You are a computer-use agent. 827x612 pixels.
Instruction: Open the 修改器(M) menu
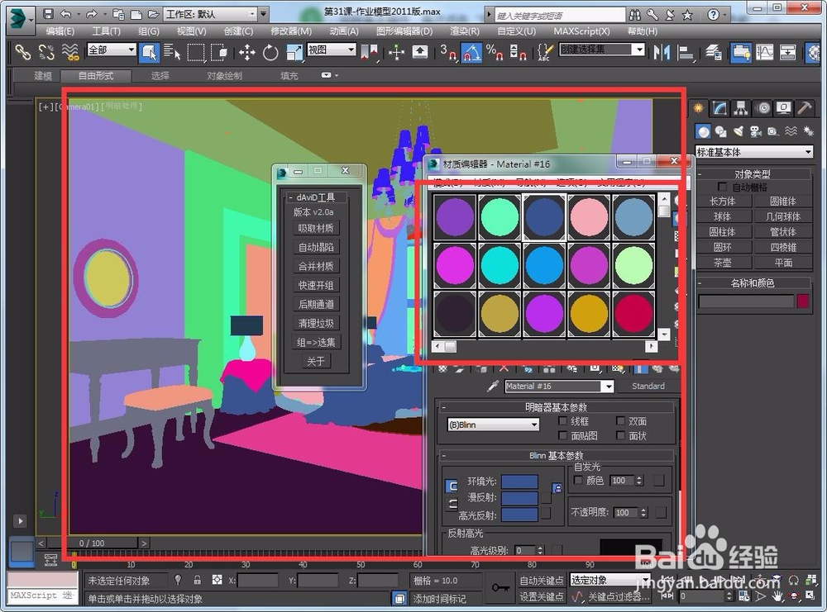(x=291, y=31)
